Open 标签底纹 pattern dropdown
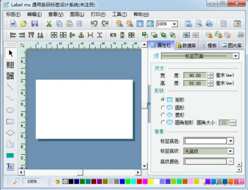 (231, 152)
